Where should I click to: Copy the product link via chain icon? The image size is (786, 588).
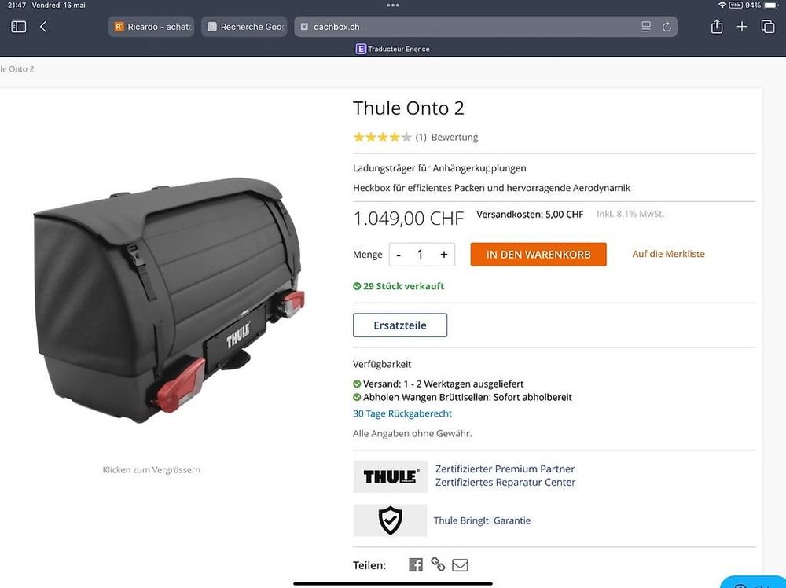point(438,564)
